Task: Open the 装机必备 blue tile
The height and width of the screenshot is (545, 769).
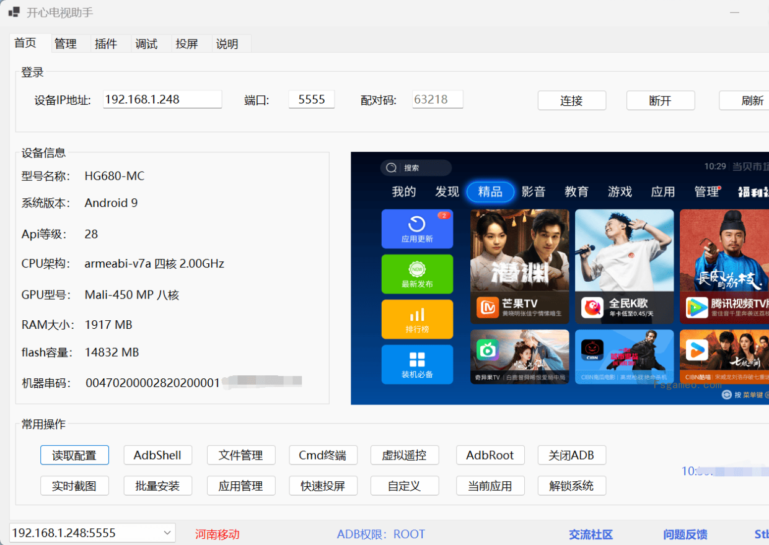Action: coord(417,364)
